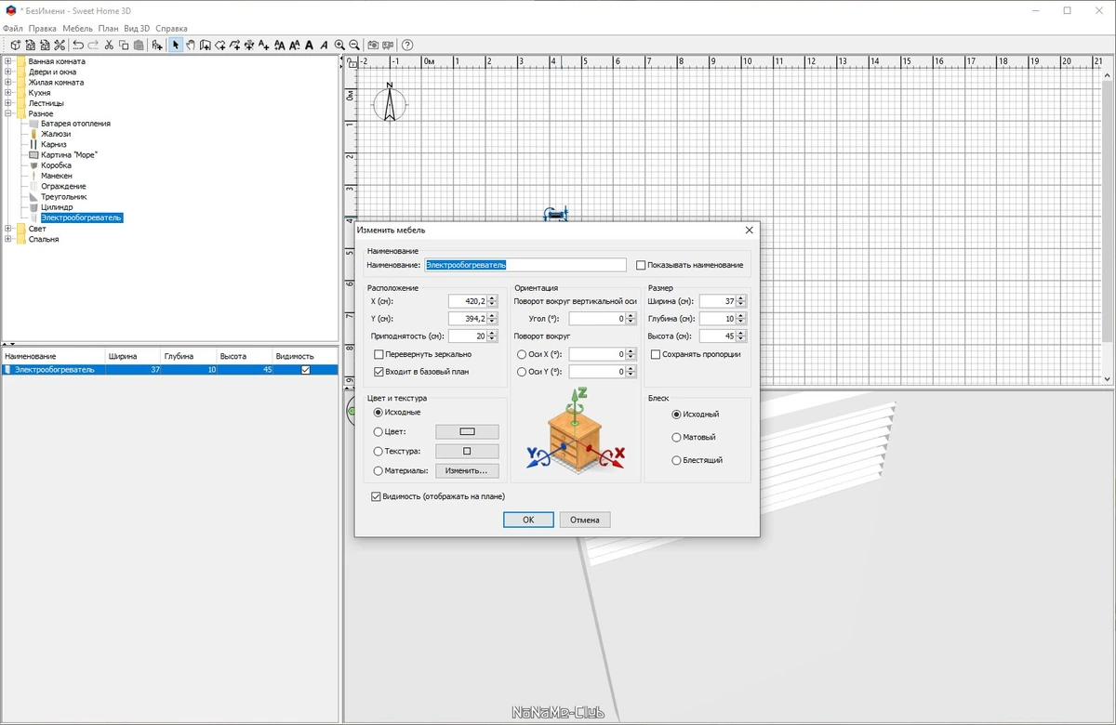The height and width of the screenshot is (725, 1116).
Task: Click the New home toolbar icon
Action: [15, 45]
